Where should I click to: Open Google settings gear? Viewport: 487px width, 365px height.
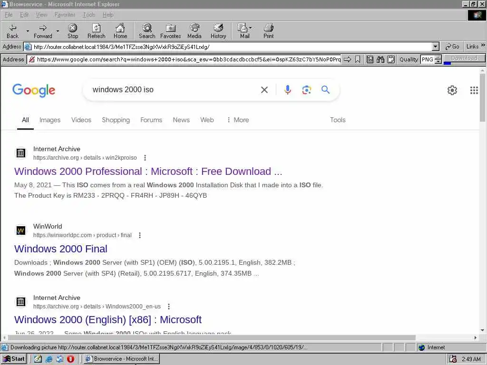[x=452, y=90]
